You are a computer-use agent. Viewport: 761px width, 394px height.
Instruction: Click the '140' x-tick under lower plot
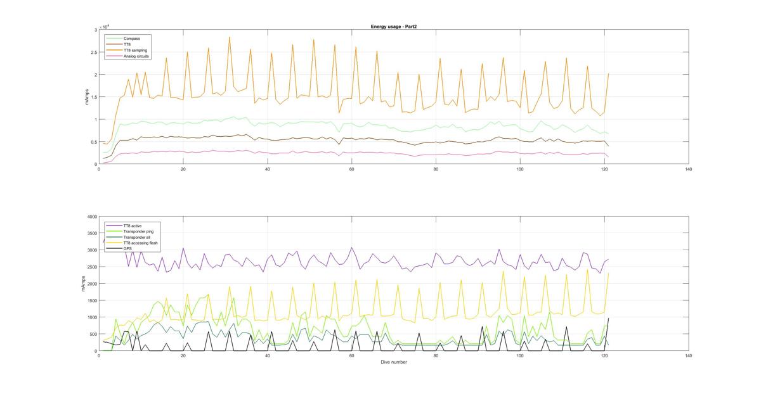click(x=689, y=356)
